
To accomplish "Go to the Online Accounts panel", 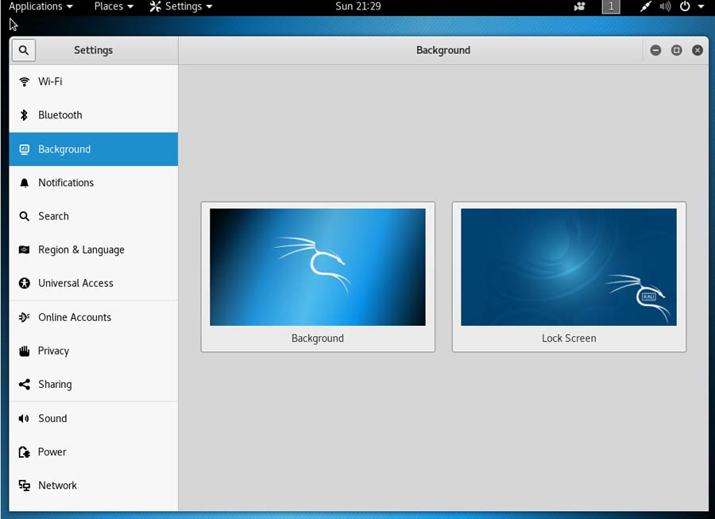I will point(75,317).
